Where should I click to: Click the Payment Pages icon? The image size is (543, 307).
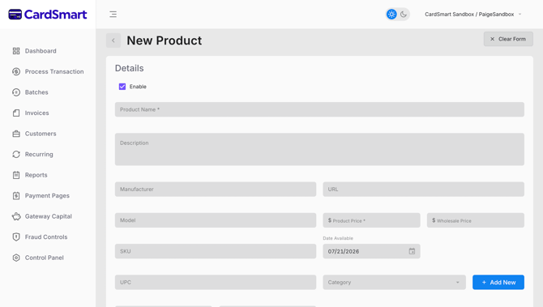point(16,195)
